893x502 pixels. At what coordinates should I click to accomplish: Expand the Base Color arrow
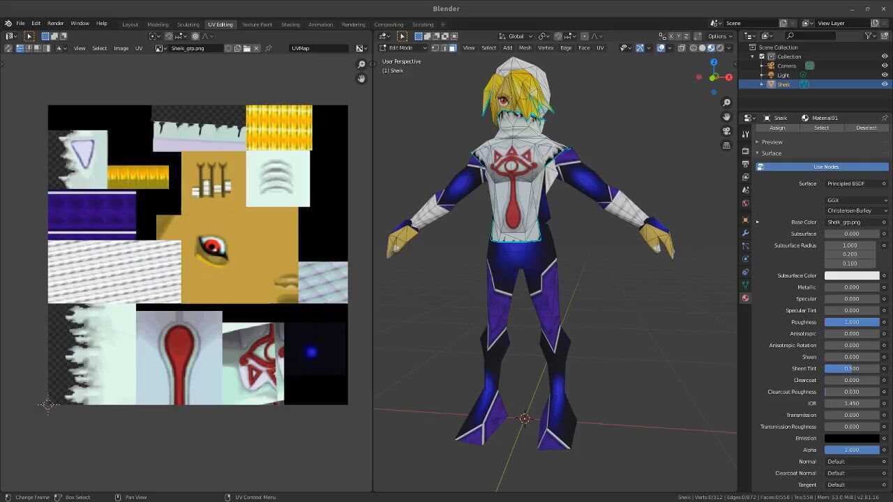pyautogui.click(x=758, y=222)
